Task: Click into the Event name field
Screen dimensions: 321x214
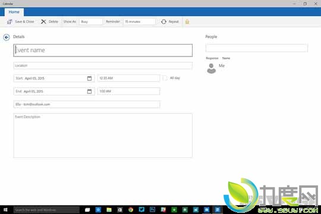Action: 103,50
